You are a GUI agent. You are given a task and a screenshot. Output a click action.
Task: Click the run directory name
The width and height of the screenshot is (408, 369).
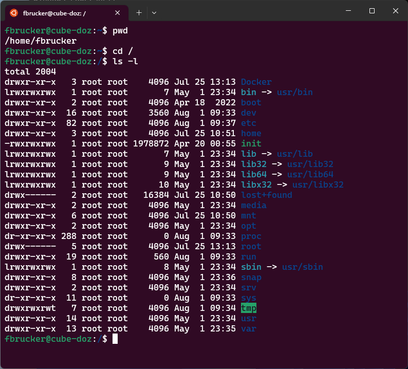coord(249,257)
